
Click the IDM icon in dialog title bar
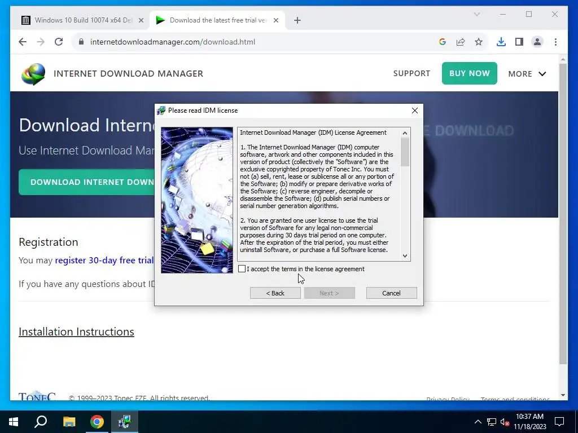pyautogui.click(x=161, y=111)
